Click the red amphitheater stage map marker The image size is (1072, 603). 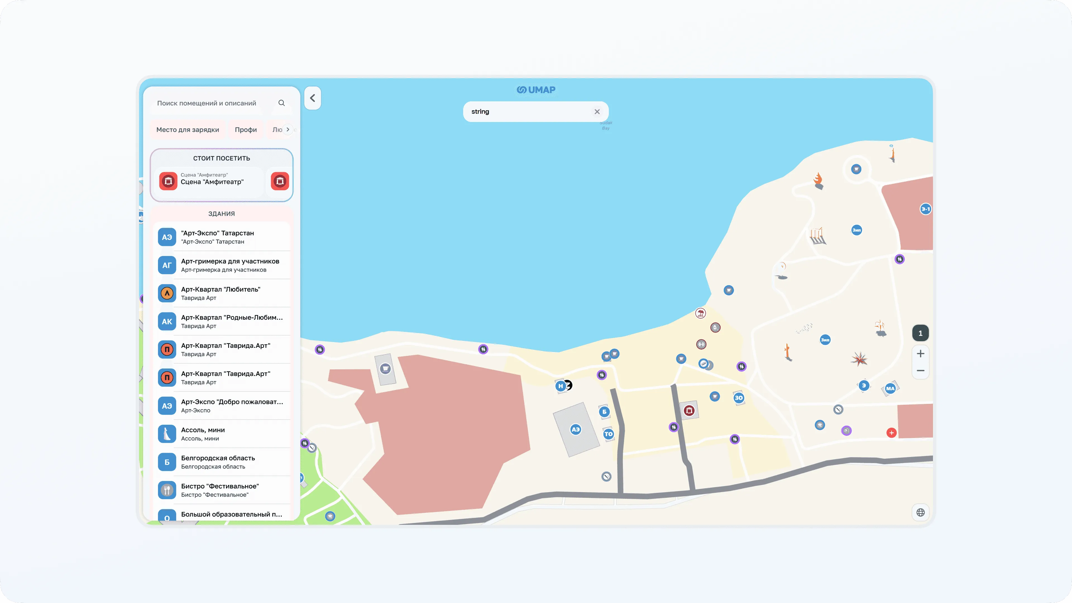click(689, 411)
